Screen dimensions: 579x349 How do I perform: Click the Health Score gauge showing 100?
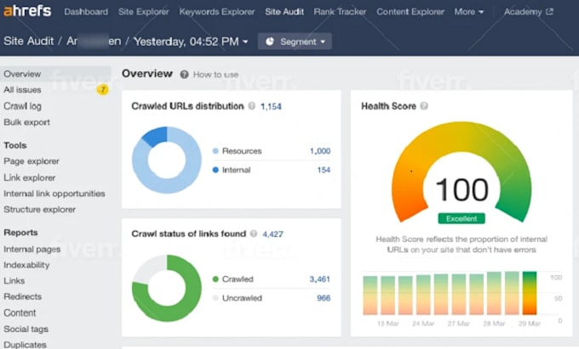461,173
